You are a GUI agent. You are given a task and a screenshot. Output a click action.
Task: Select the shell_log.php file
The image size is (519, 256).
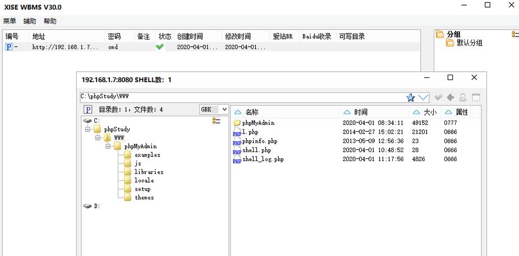pos(263,159)
